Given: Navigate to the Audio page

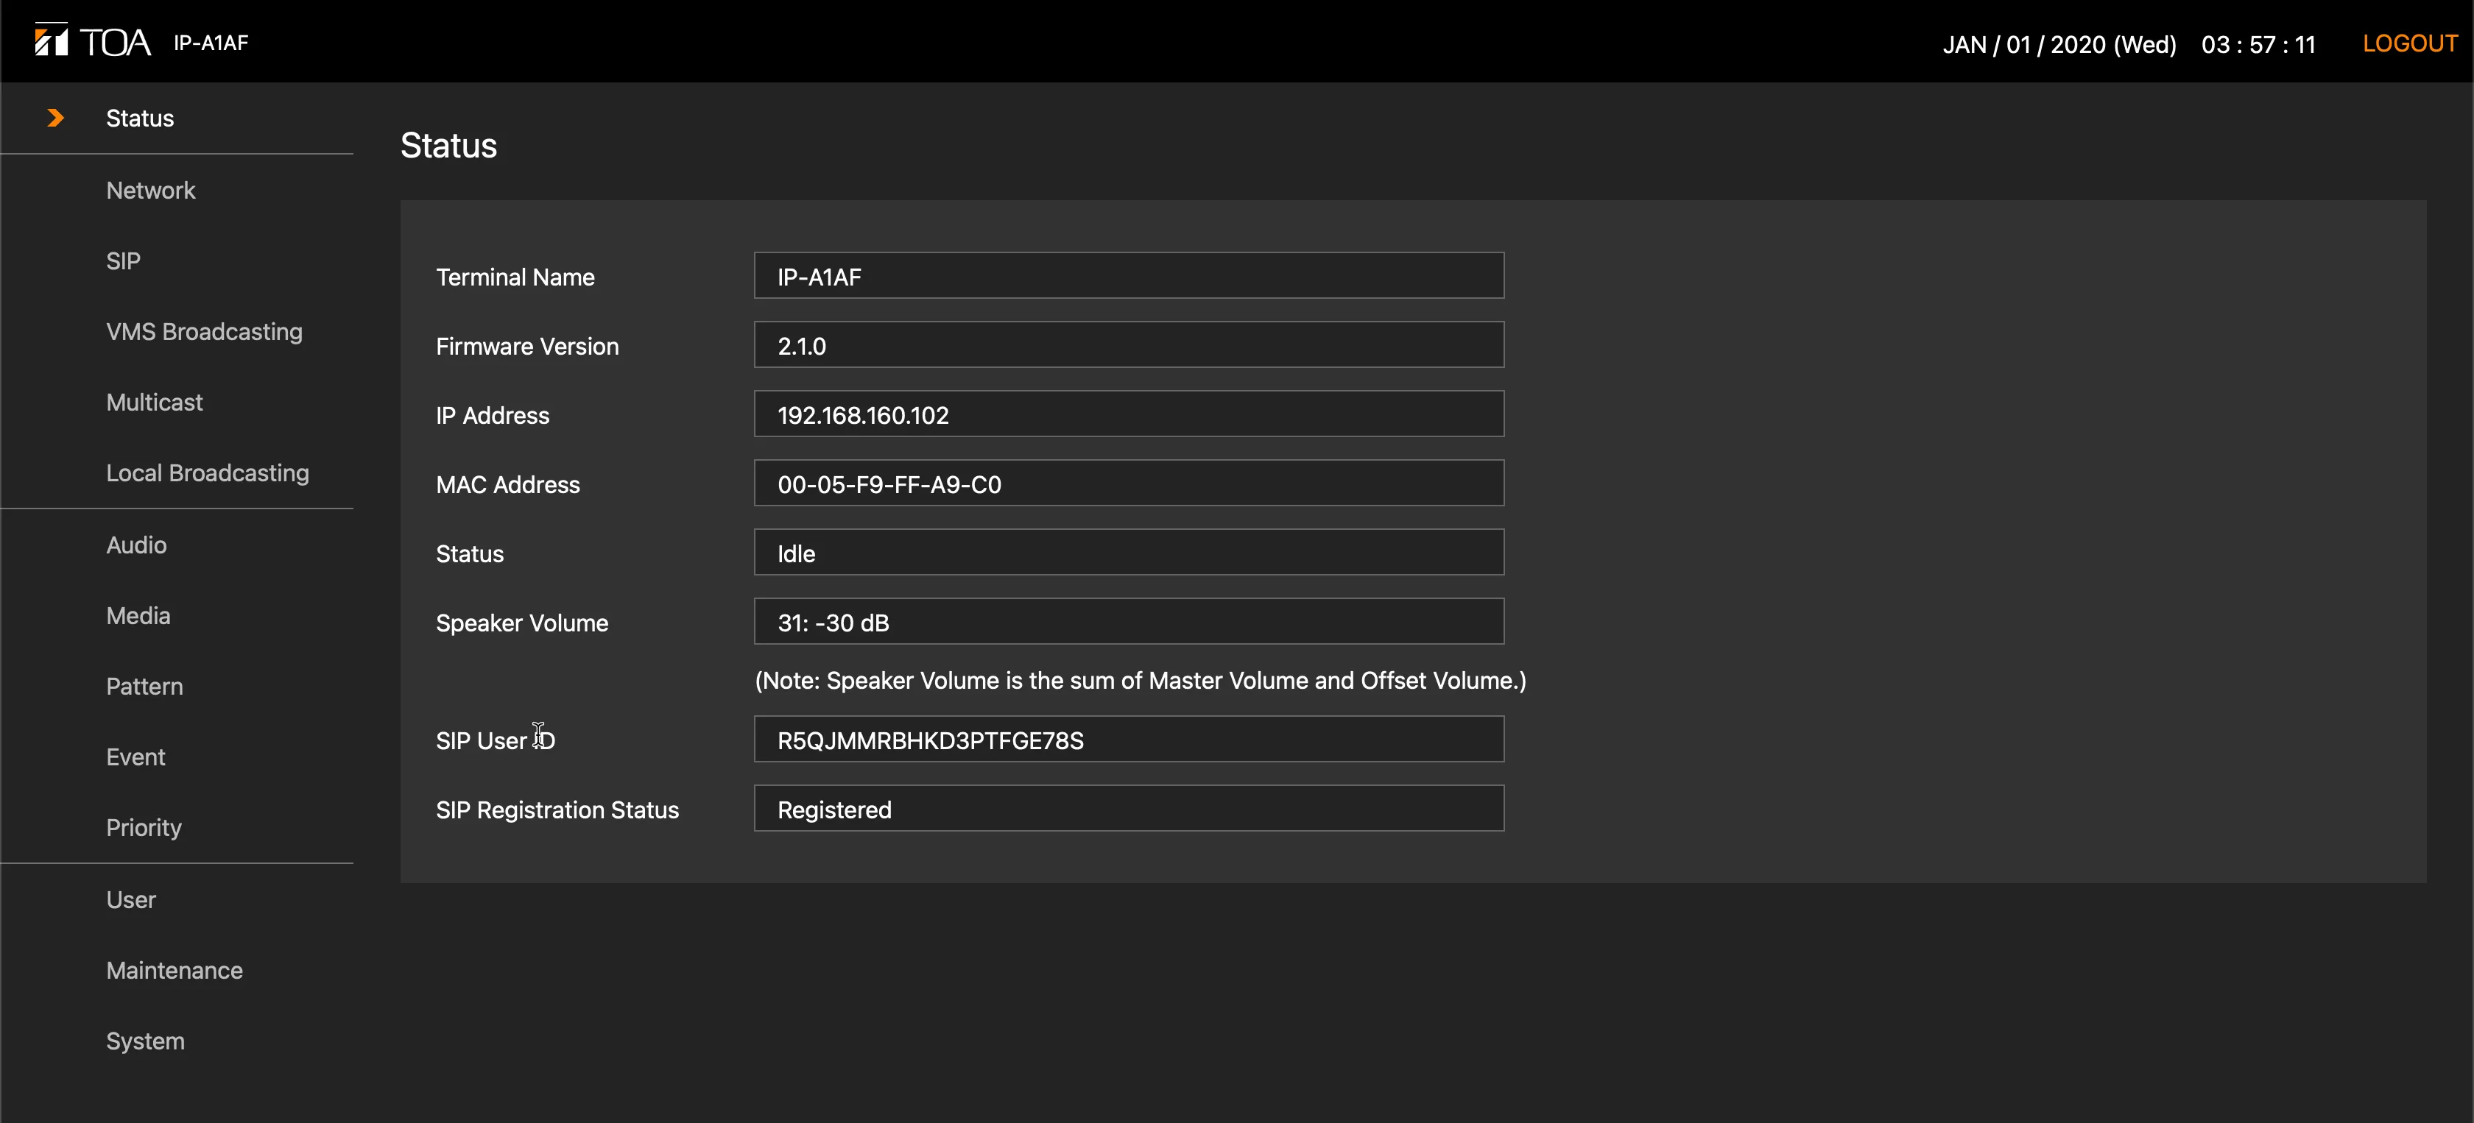Looking at the screenshot, I should [x=136, y=545].
